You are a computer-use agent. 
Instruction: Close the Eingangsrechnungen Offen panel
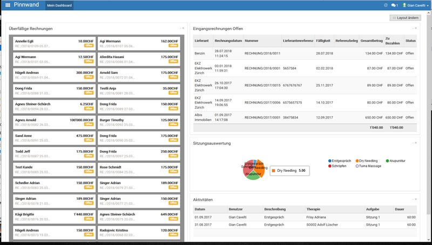[x=416, y=29]
